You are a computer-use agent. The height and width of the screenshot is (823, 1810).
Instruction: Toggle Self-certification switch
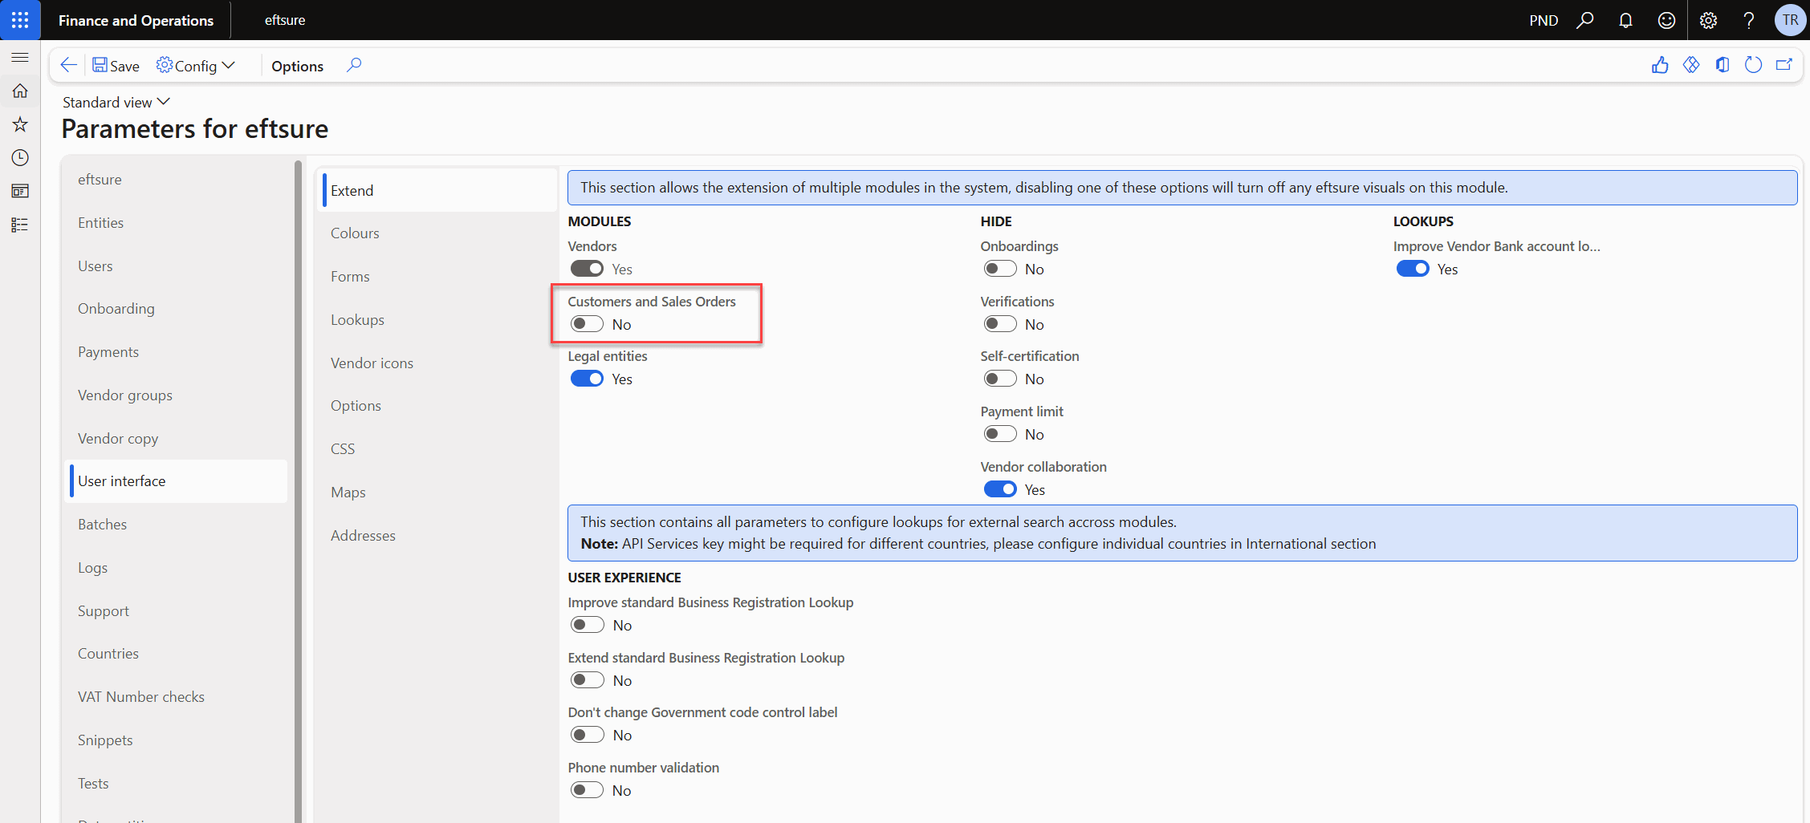(x=1000, y=379)
